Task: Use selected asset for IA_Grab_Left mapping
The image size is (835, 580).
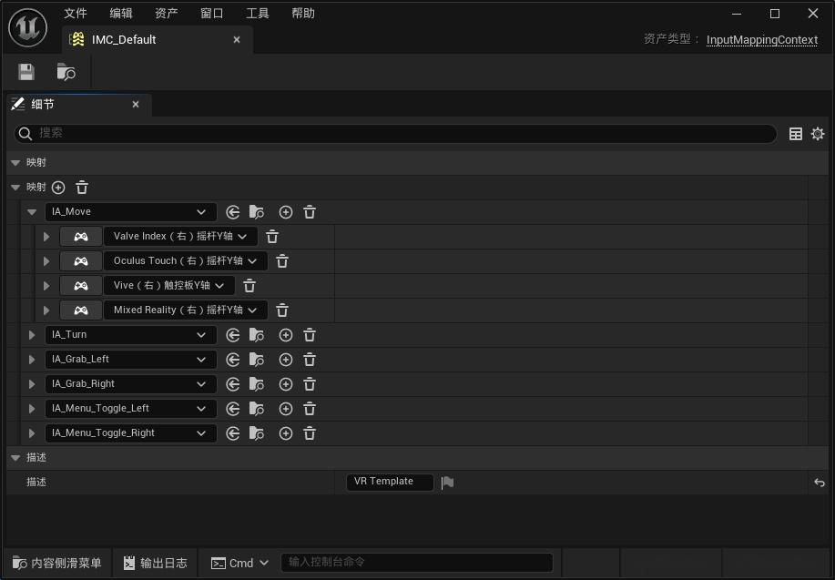Action: coord(233,359)
